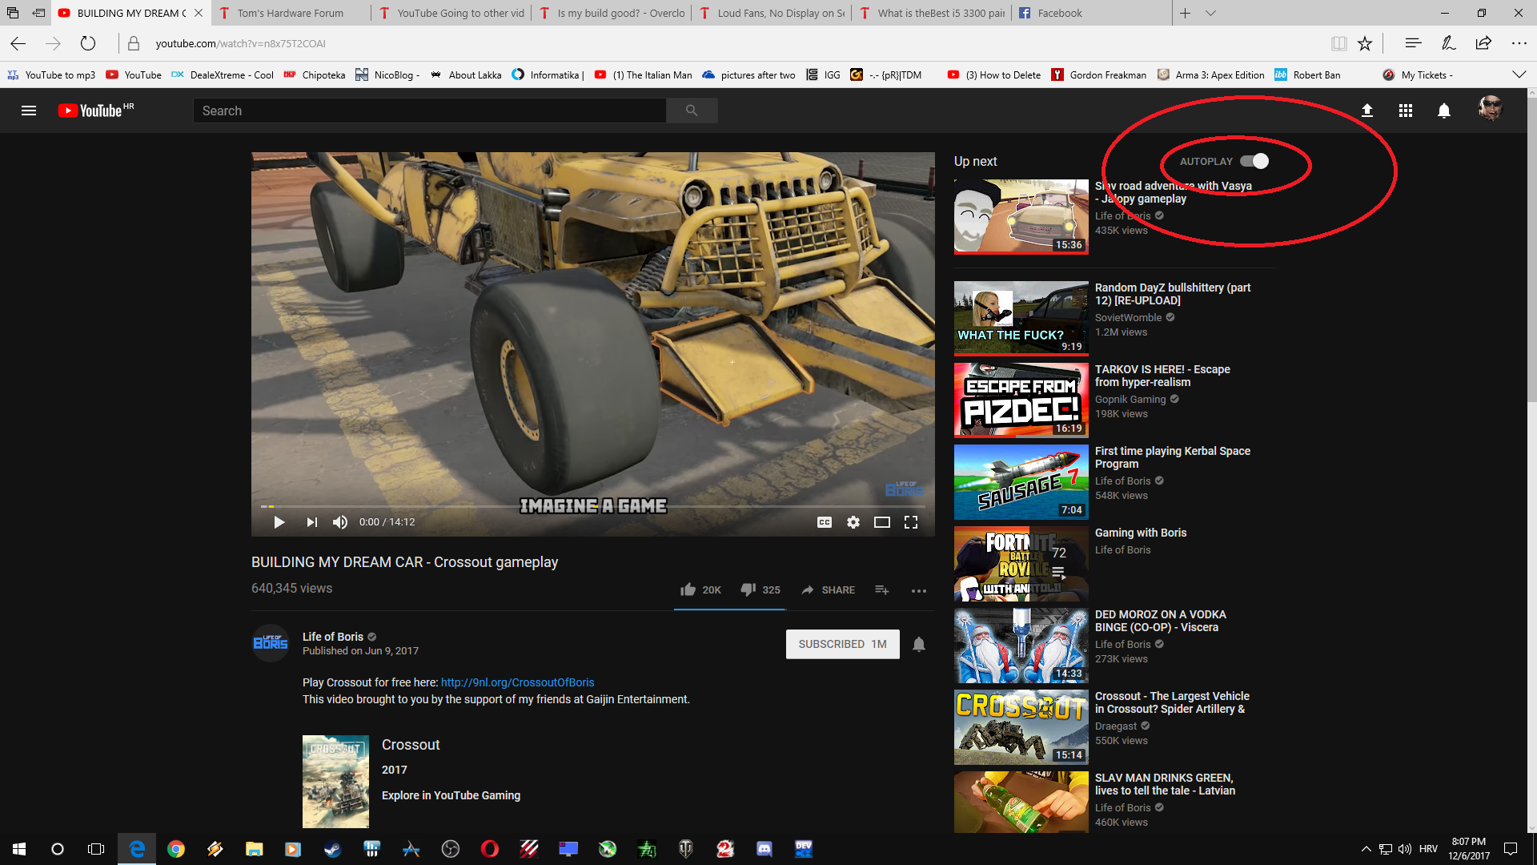The height and width of the screenshot is (865, 1537).
Task: Share this page from Edge toolbar
Action: point(1483,43)
